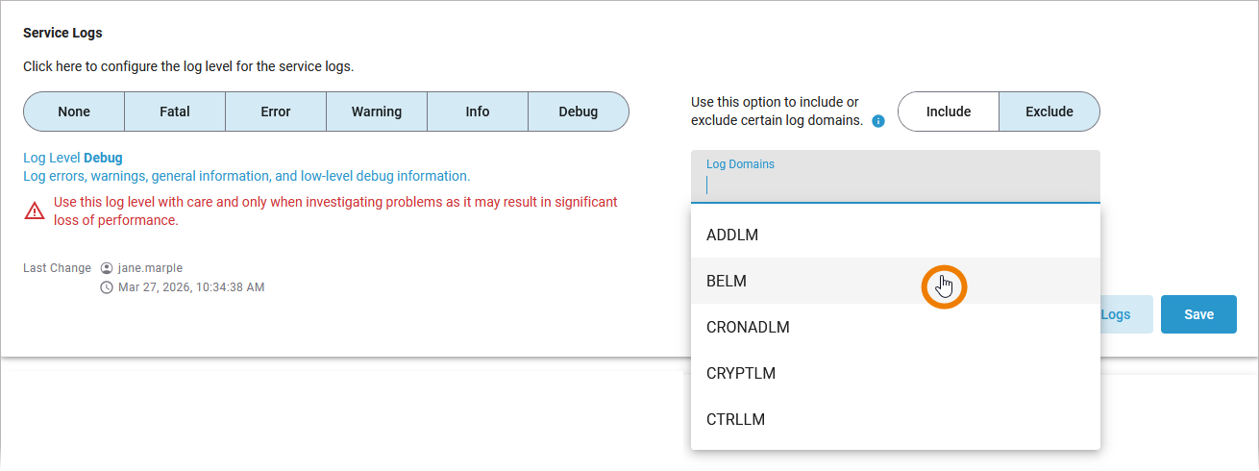Set log level to Info
1259x471 pixels.
(478, 112)
